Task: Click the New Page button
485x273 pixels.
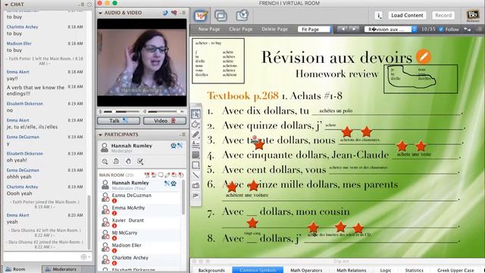Action: (209, 29)
